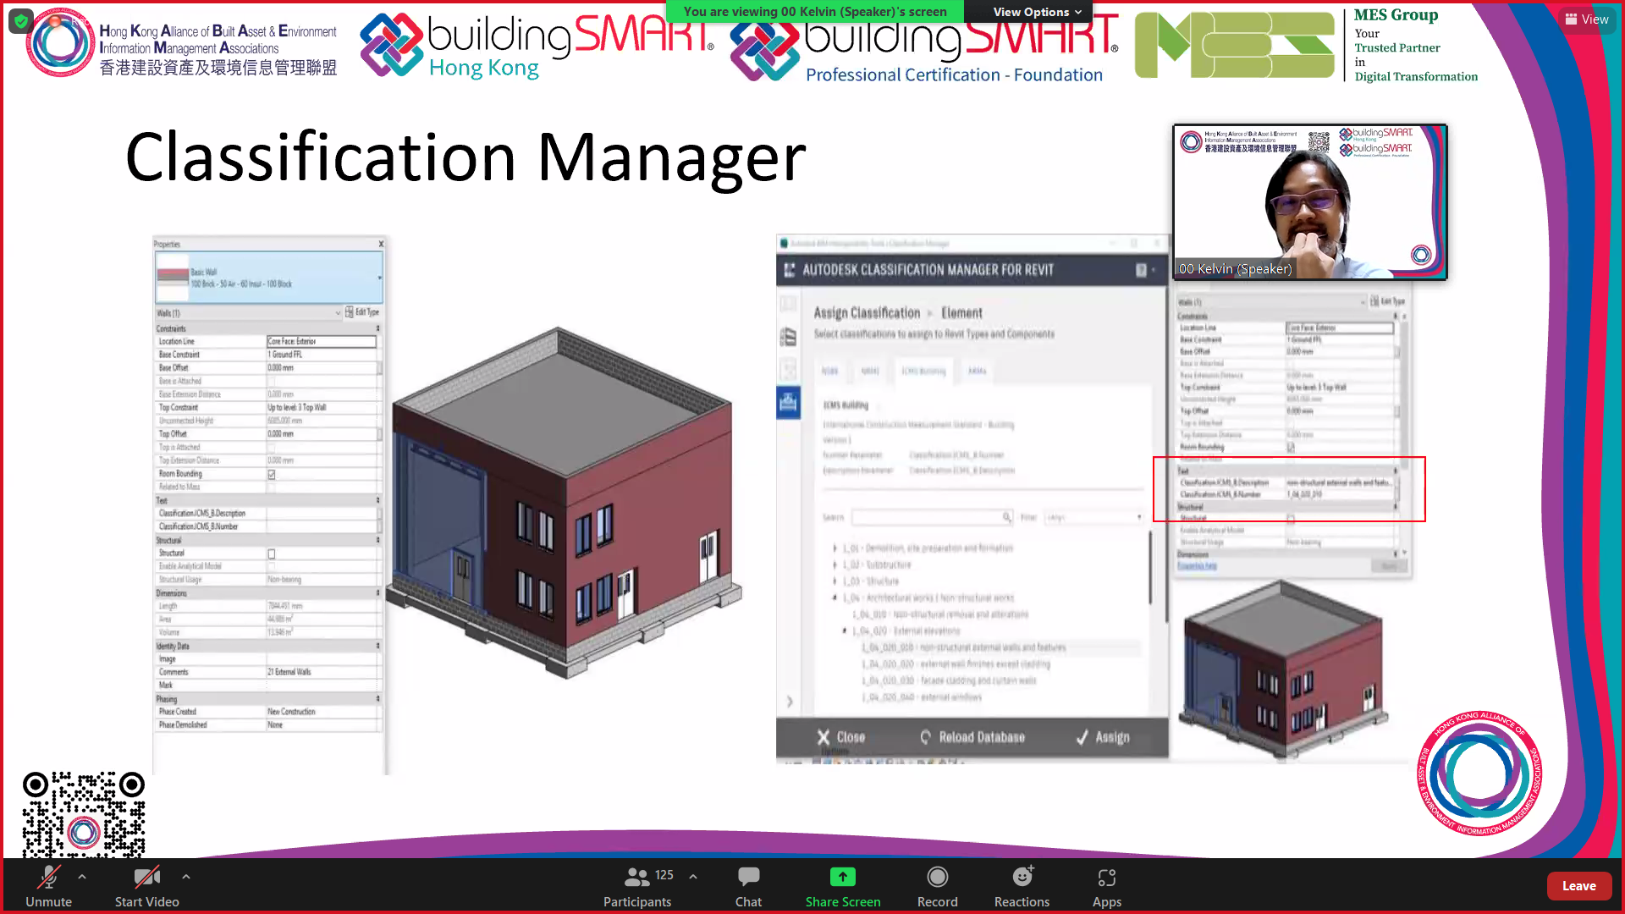Switch to the NSBS tab
1625x914 pixels.
(829, 371)
